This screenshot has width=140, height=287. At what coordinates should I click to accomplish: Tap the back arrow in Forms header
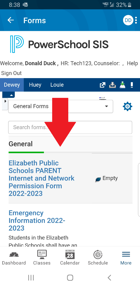coord(11,20)
